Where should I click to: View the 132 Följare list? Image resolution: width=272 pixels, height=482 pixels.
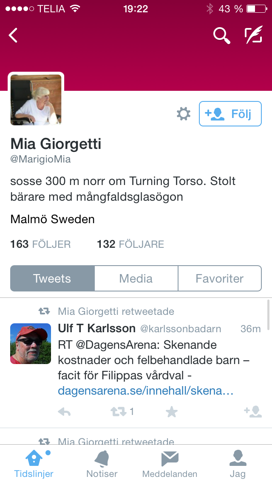tap(130, 244)
